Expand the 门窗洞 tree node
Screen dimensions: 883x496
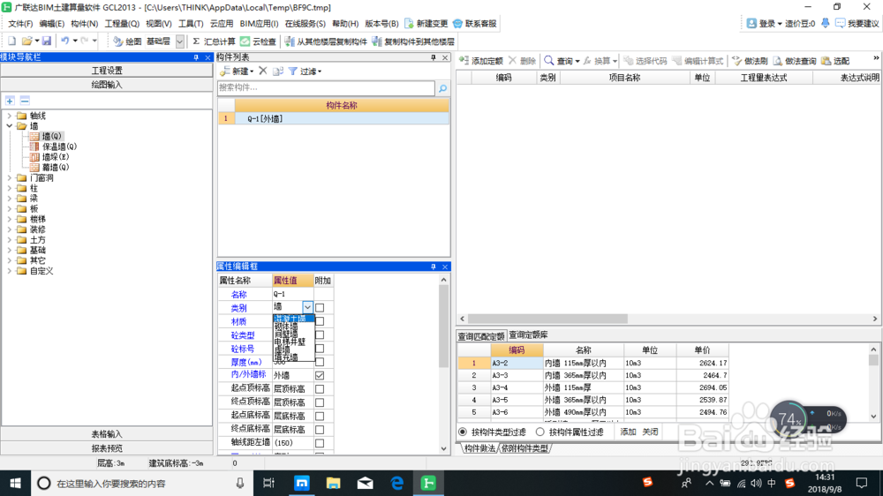pos(10,178)
